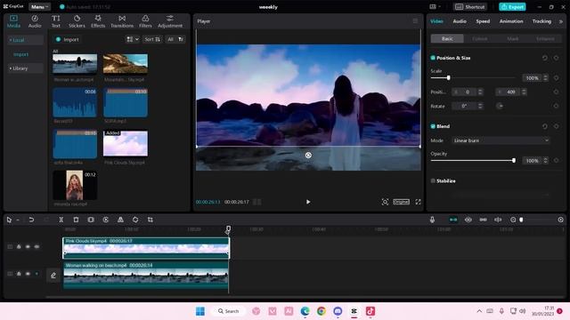Expand more inspector tabs chevron
Image resolution: width=570 pixels, height=320 pixels.
(560, 21)
